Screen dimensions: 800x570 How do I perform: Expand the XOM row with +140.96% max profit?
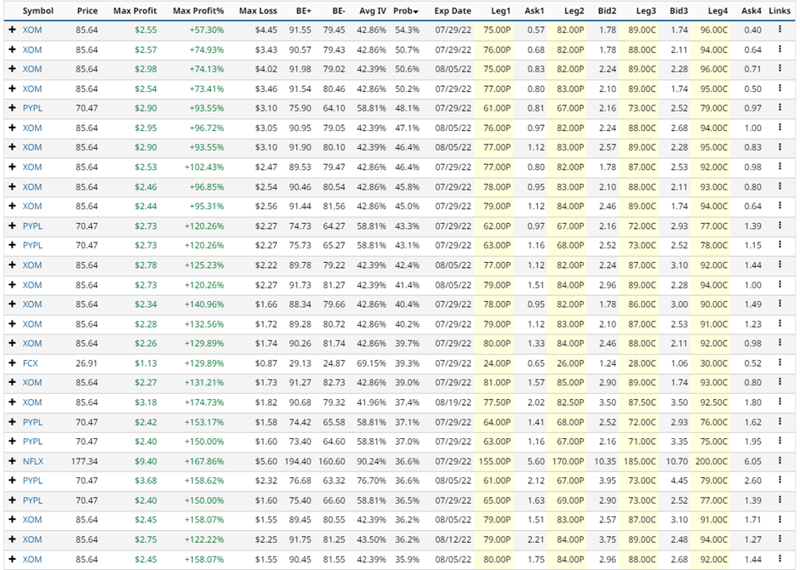point(12,305)
